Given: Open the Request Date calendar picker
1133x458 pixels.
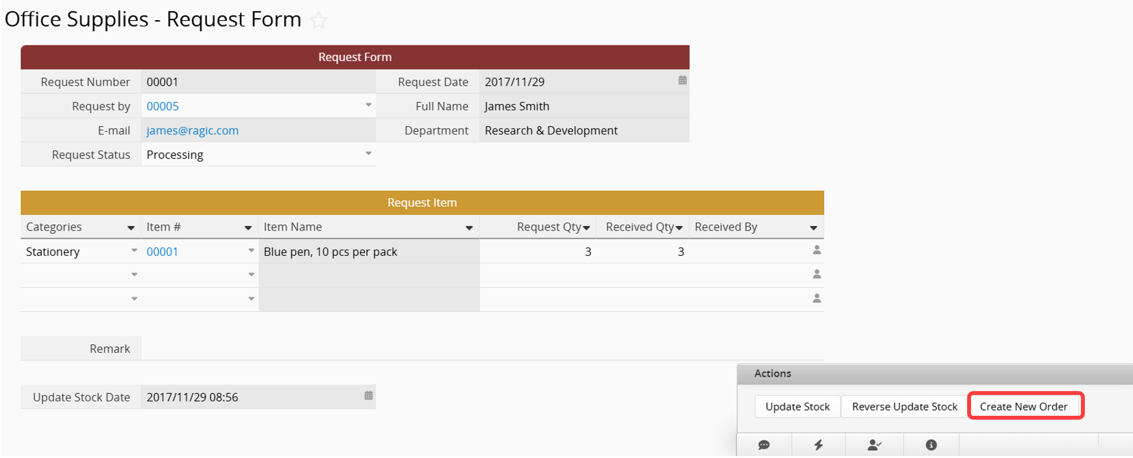Looking at the screenshot, I should [682, 81].
